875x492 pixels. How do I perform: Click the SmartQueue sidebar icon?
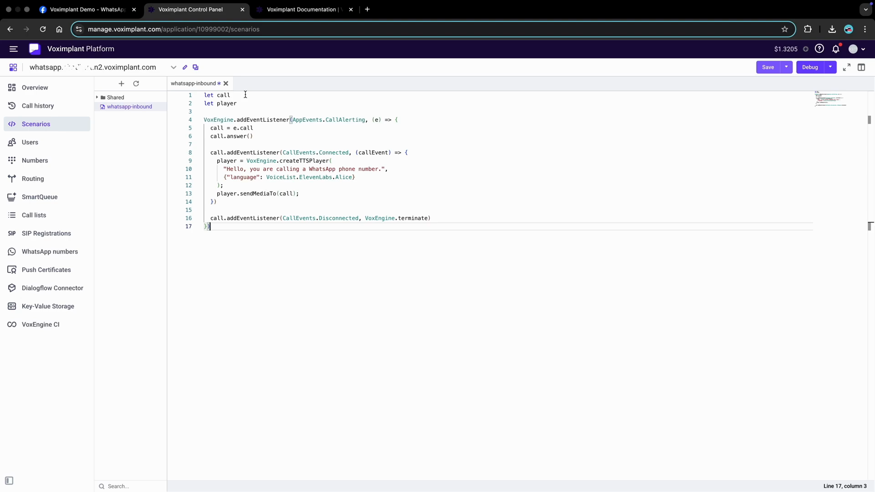12,197
